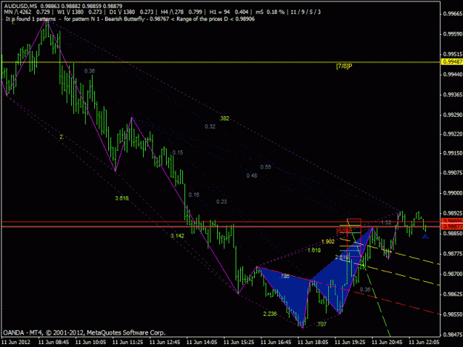Click the 0.55 ratio label

pos(265,167)
